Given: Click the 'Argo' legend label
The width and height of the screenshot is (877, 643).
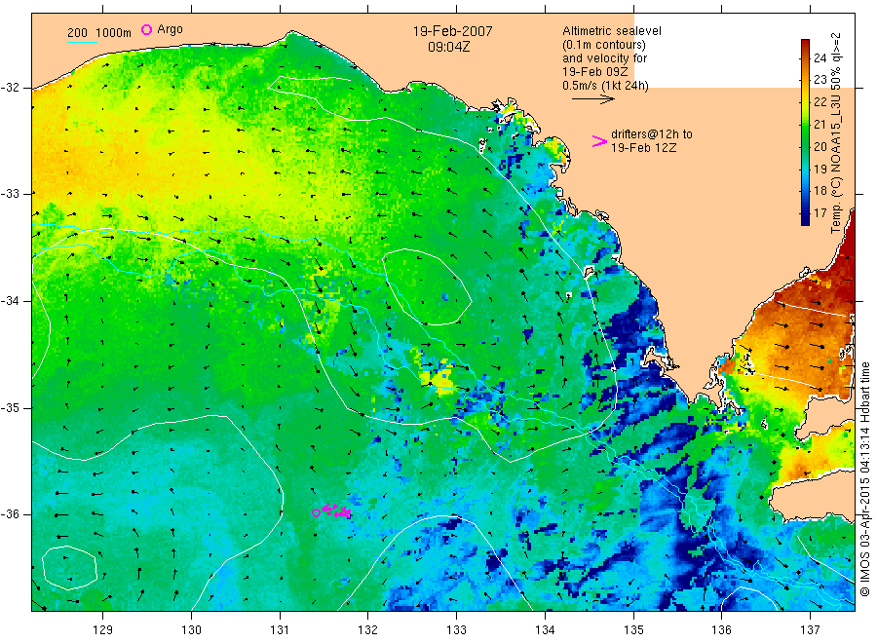Looking at the screenshot, I should click(170, 29).
